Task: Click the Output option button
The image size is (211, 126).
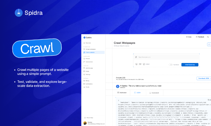Action: tap(146, 64)
